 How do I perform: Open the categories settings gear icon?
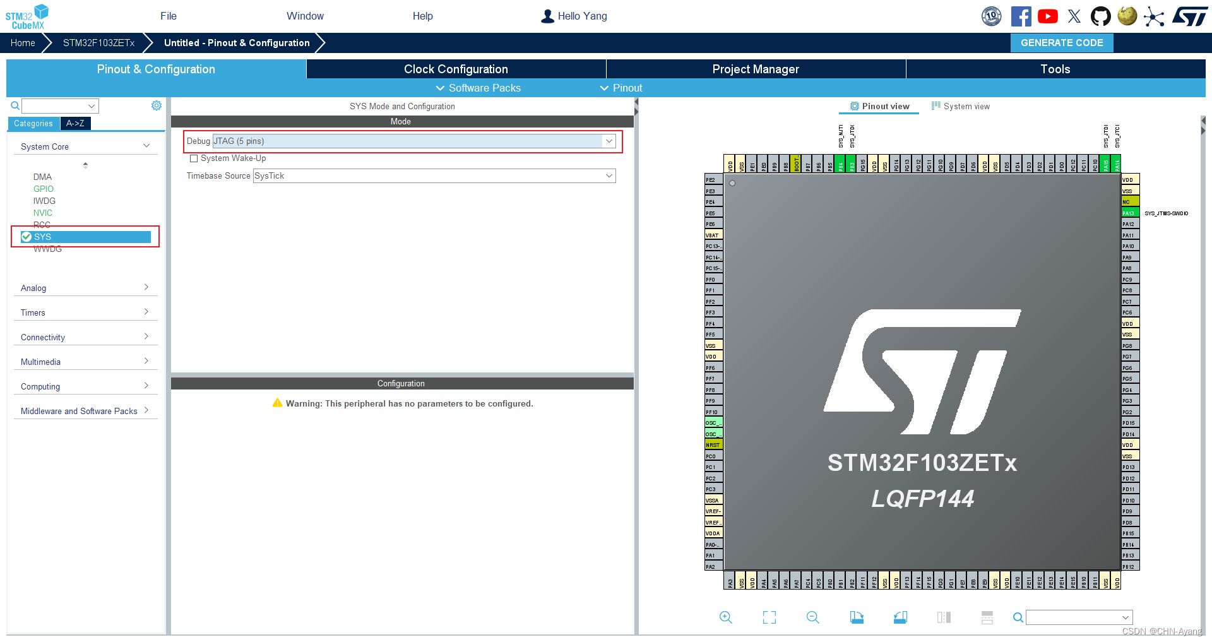point(157,105)
